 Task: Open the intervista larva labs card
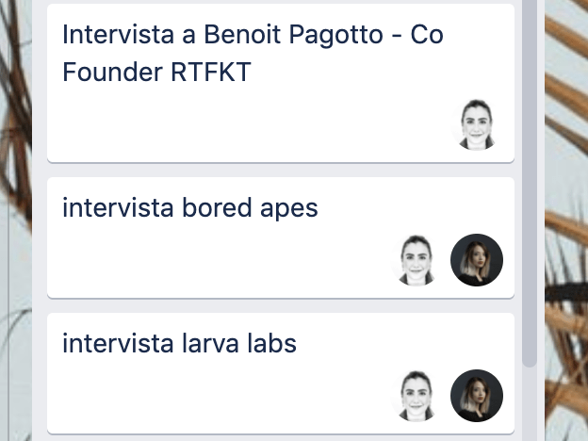(281, 373)
